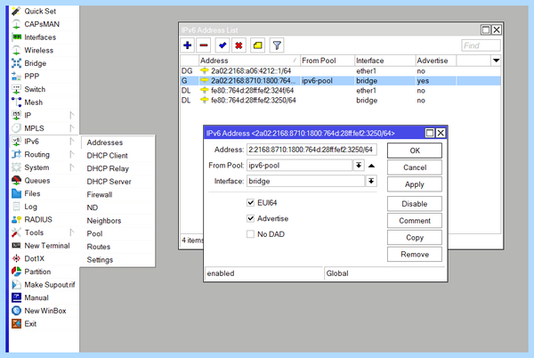534x358 pixels.
Task: Select the 2a02:2168:a06:4212::1/64 row
Action: click(x=341, y=71)
